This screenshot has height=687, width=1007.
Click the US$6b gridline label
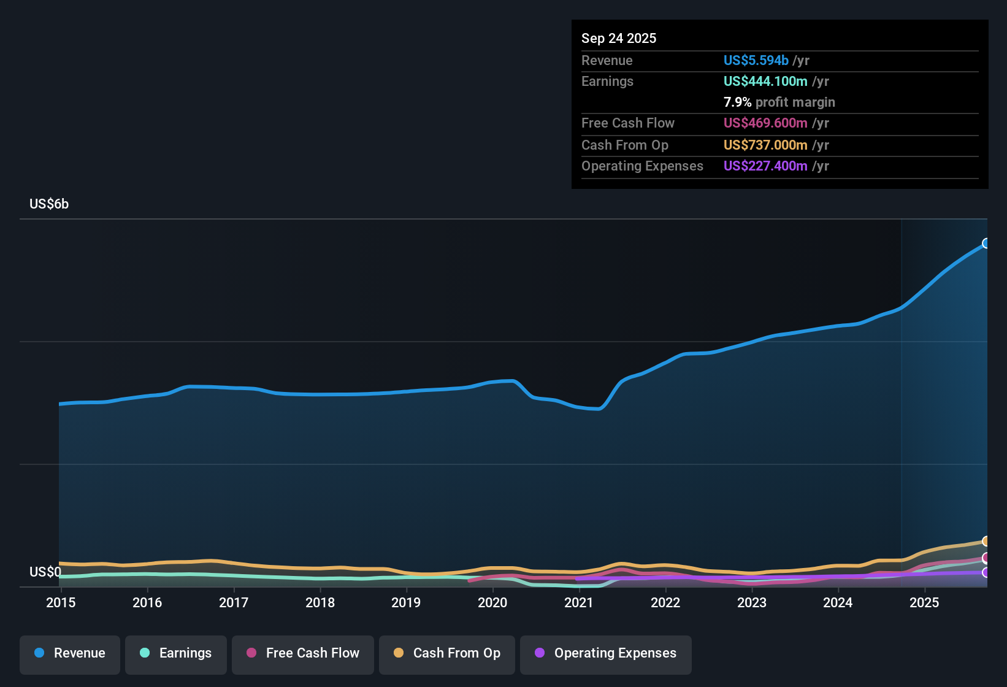(48, 204)
